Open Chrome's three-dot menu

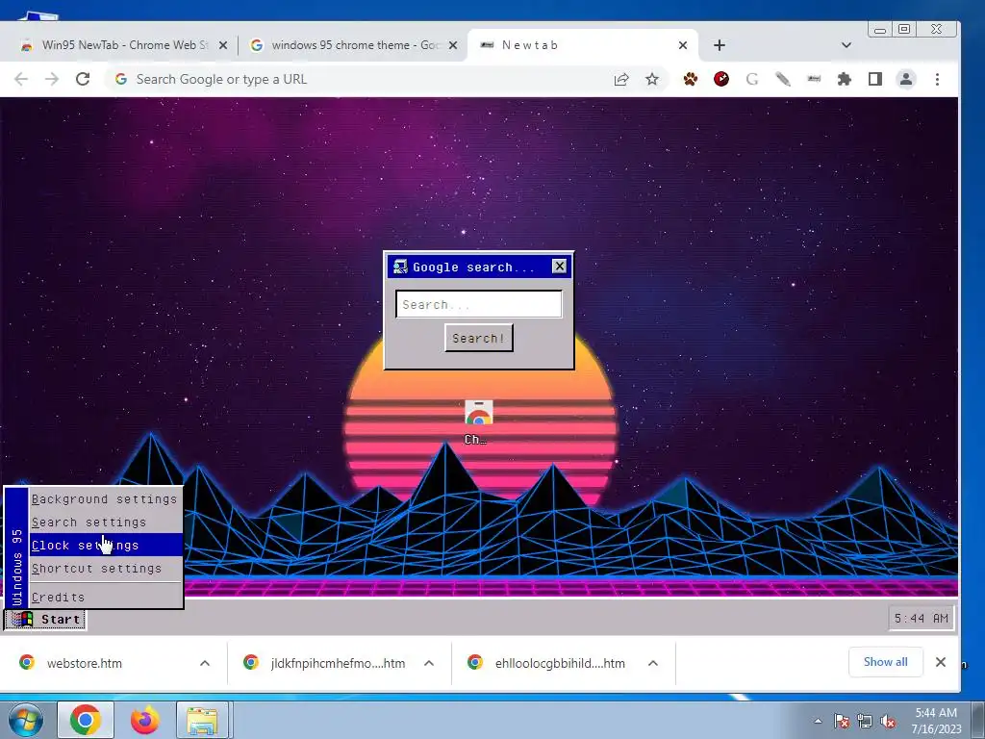click(x=937, y=79)
